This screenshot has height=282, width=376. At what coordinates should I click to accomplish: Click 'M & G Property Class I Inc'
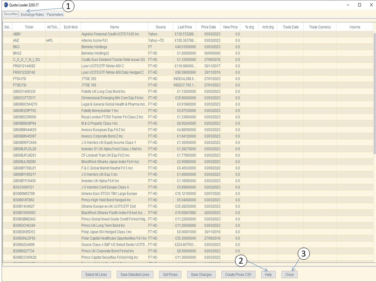click(114, 123)
